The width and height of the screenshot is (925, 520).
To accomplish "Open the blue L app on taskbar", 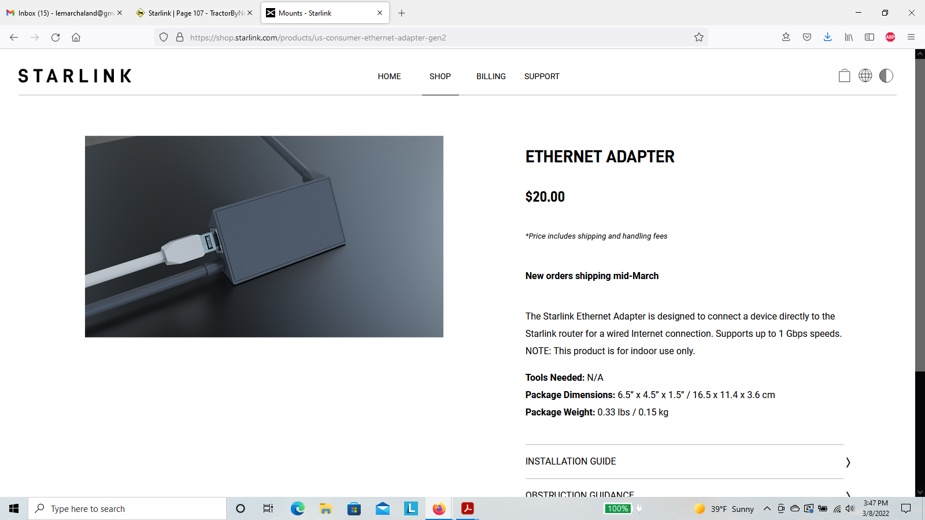I will (x=410, y=508).
